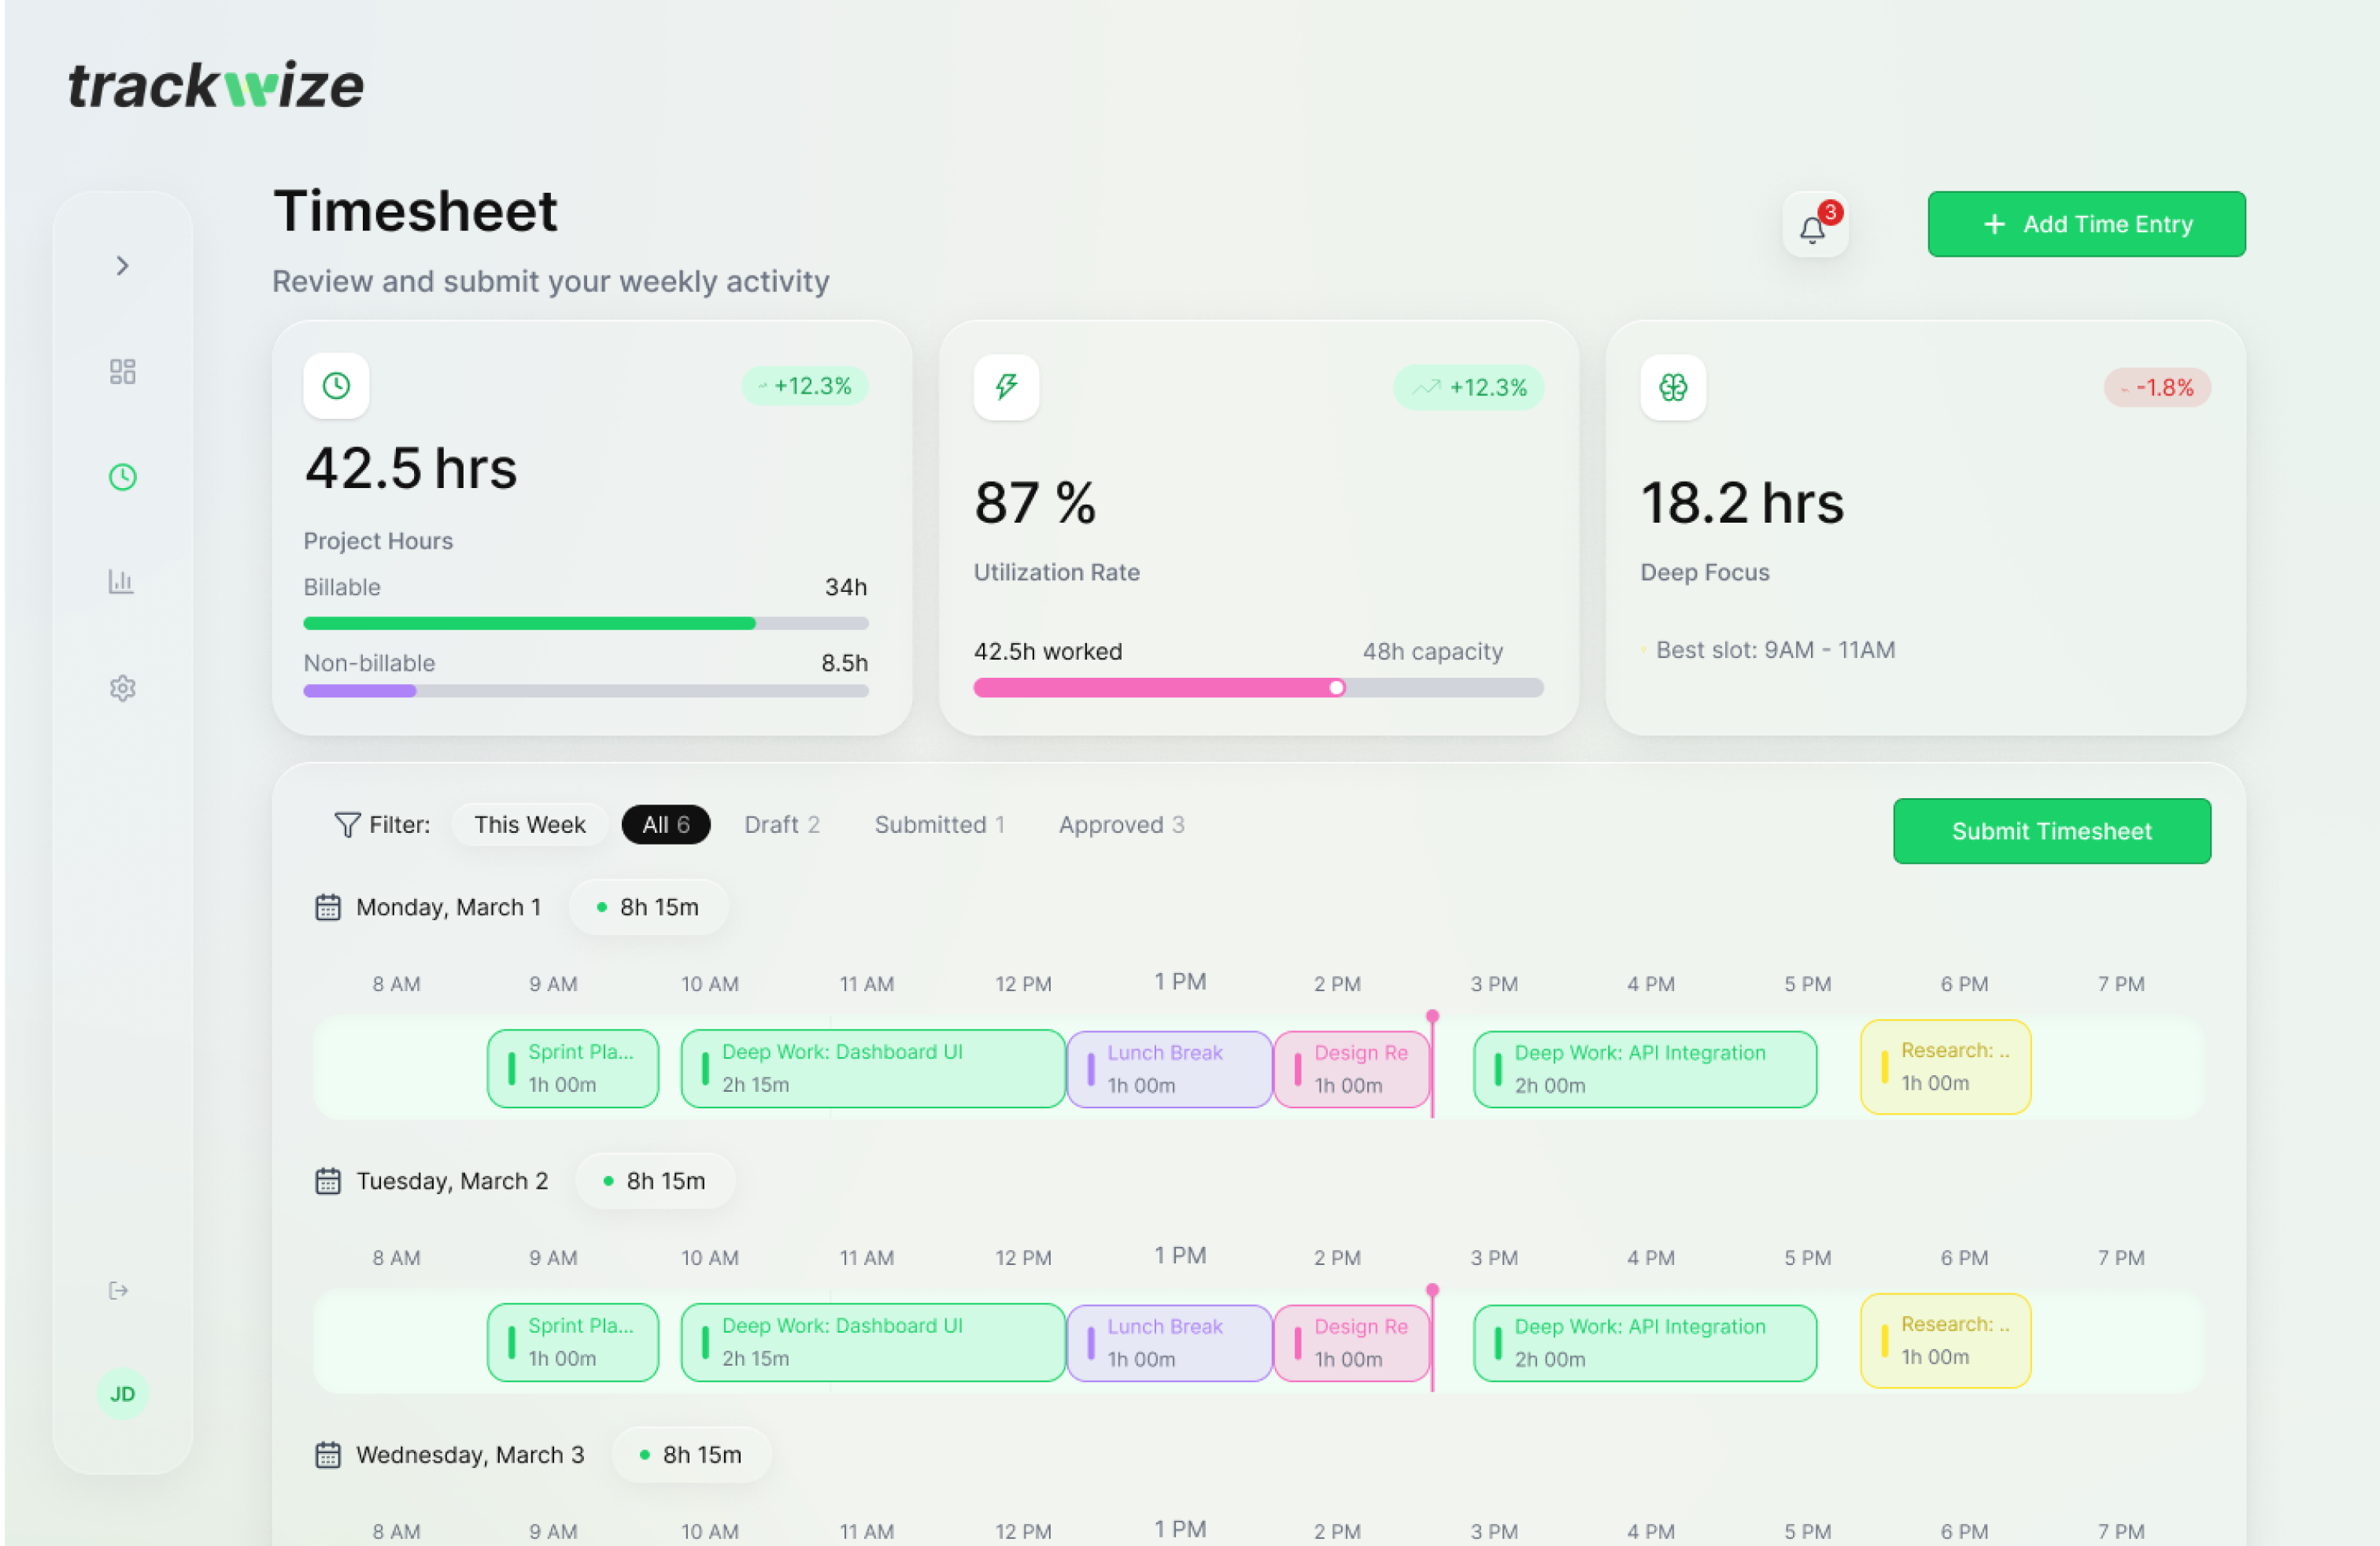The width and height of the screenshot is (2380, 1546).
Task: Select the timesheet clock icon in sidebar
Action: pos(122,477)
